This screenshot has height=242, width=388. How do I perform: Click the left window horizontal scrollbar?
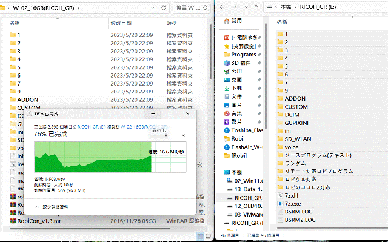pos(90,229)
